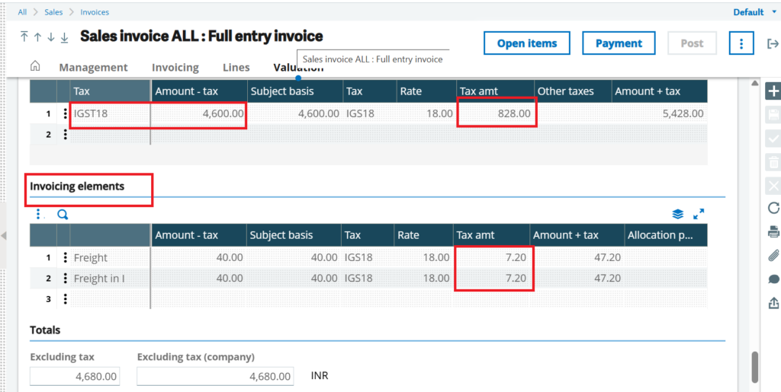Go to the first record arrow
781x392 pixels.
tap(24, 37)
